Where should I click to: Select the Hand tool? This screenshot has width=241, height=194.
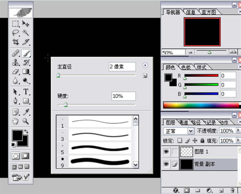tap(15, 121)
